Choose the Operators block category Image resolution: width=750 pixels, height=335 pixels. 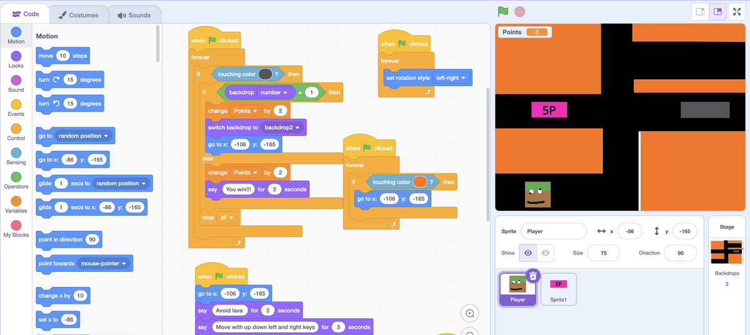16,180
